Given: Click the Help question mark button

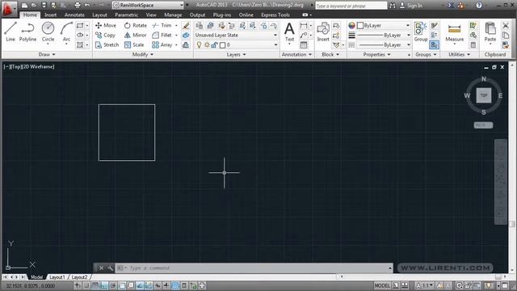Looking at the screenshot, I should coord(479,6).
